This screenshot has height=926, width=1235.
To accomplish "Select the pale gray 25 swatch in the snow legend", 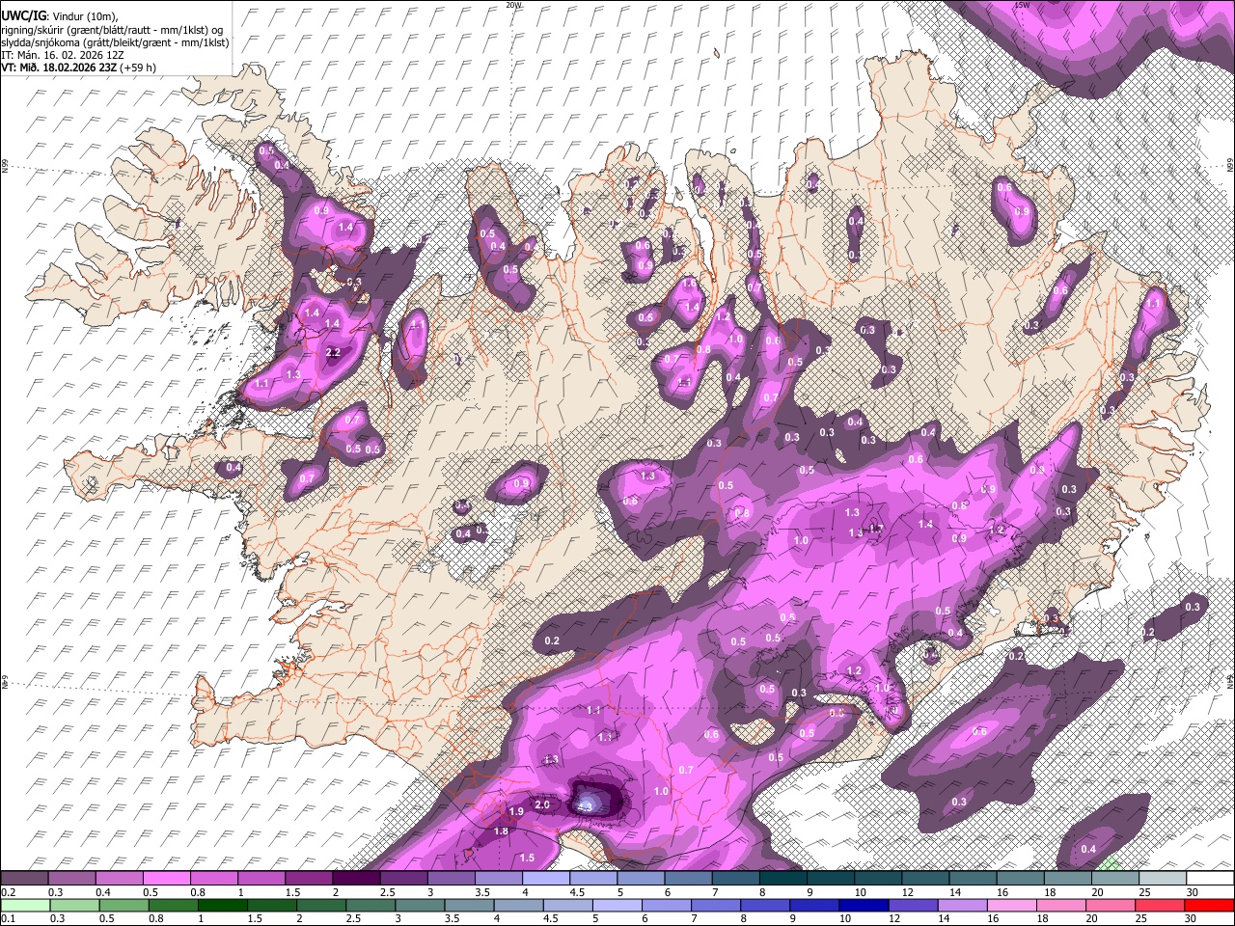I will (1163, 878).
